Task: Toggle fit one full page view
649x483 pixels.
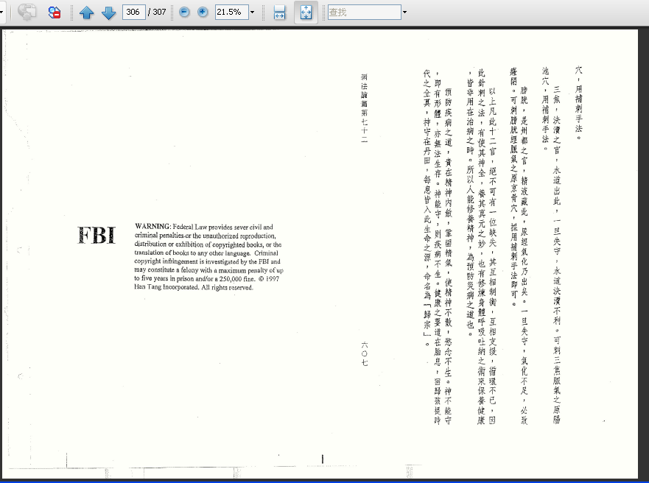Action: (x=306, y=13)
